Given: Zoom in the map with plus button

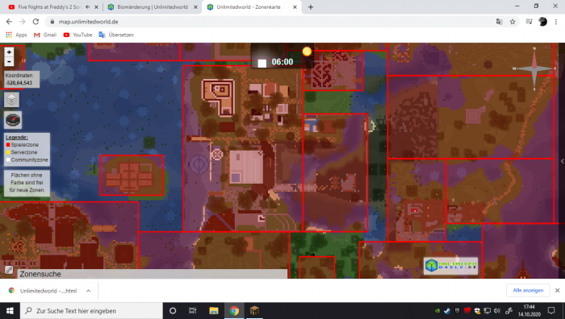Looking at the screenshot, I should click(9, 52).
